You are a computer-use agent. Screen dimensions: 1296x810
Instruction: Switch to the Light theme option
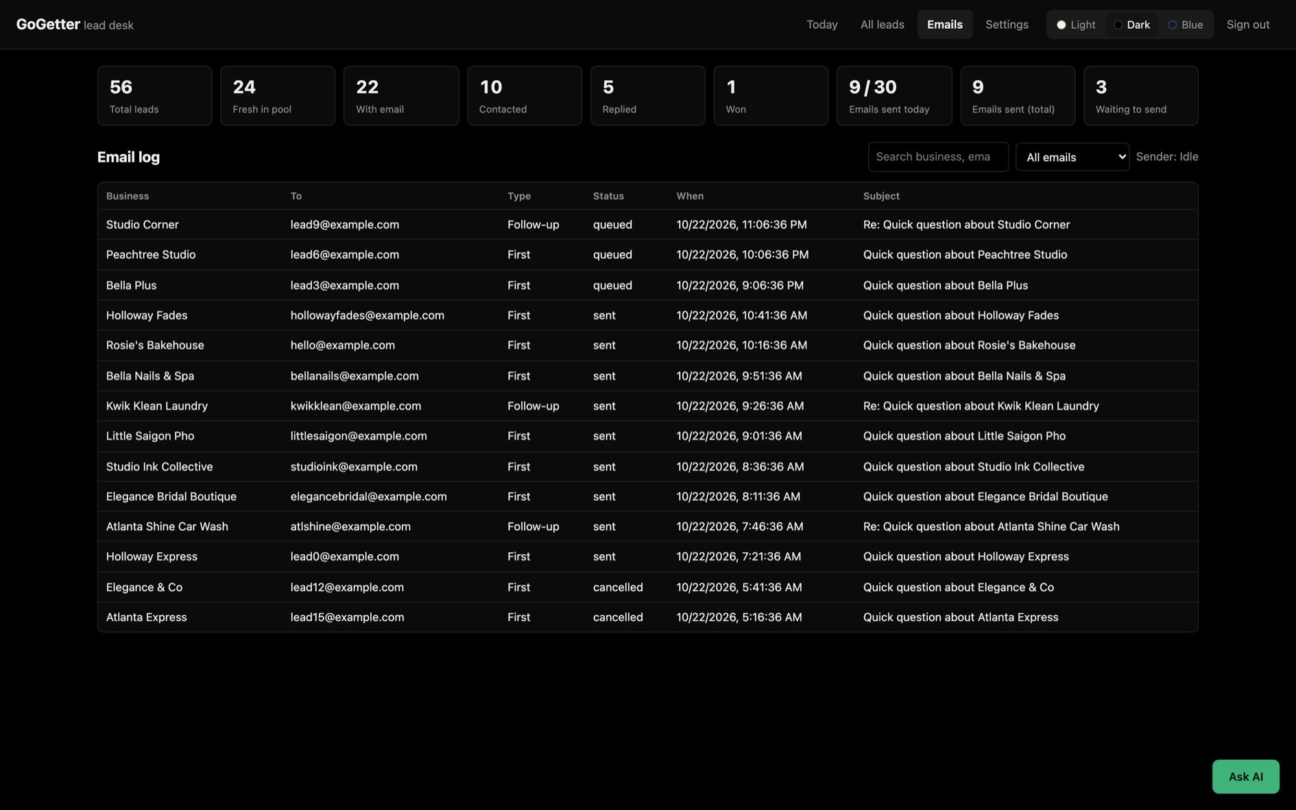click(1075, 25)
